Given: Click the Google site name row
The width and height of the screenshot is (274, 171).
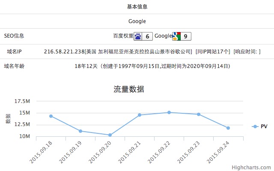Looking at the screenshot, I should [x=137, y=21].
